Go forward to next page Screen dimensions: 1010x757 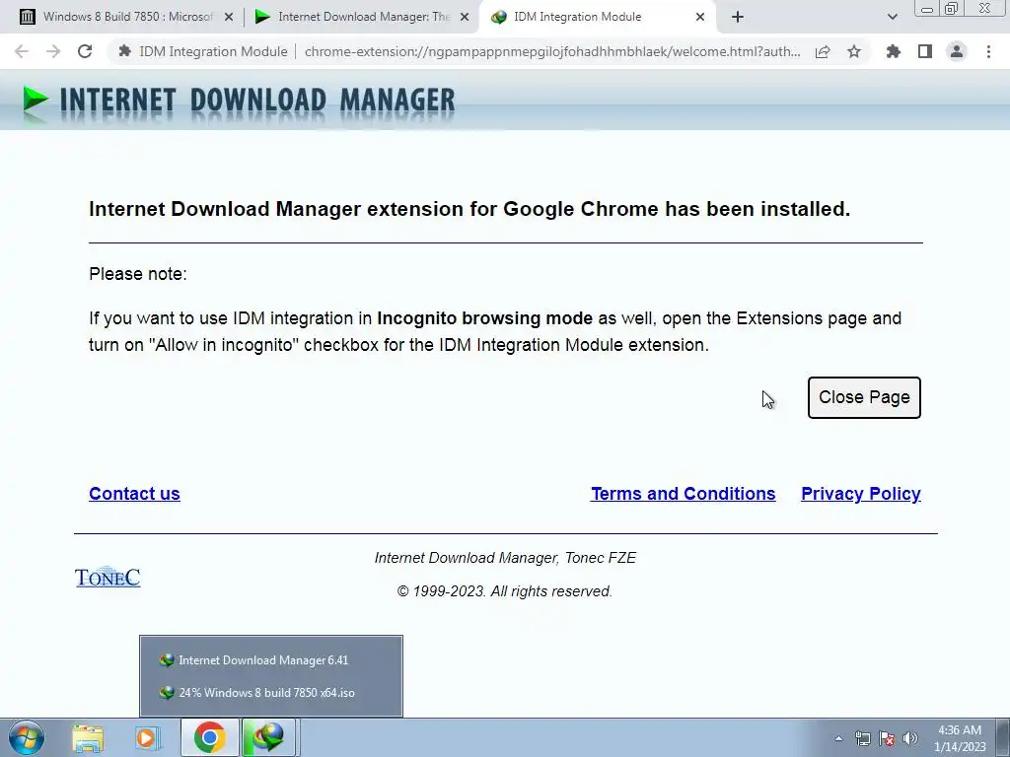[x=53, y=51]
